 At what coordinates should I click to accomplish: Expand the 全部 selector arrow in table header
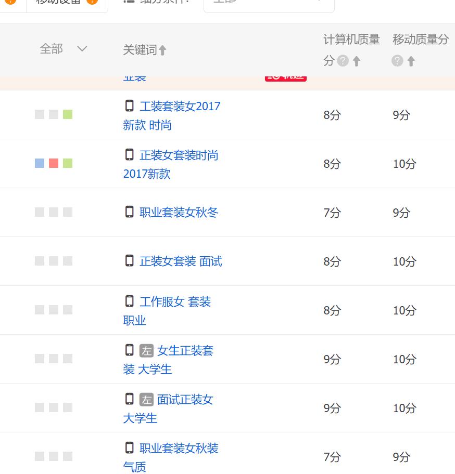point(82,49)
